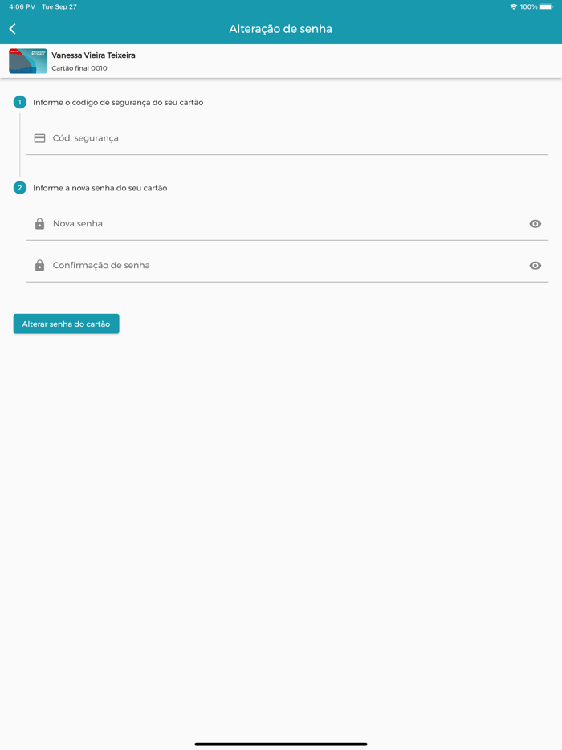
Task: Show the Nova senha password text
Action: [536, 224]
